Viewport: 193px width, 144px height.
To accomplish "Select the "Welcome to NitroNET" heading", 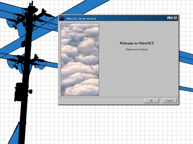I will coord(137,43).
